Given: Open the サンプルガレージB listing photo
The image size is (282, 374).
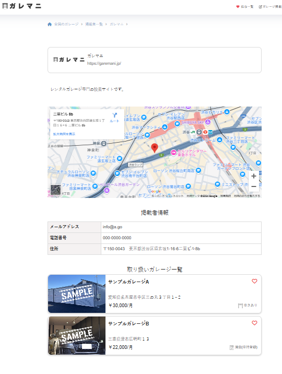Looking at the screenshot, I should point(77,335).
